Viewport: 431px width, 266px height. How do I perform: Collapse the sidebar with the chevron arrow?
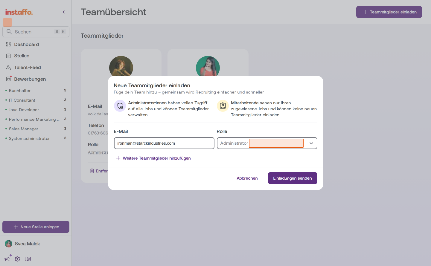(x=64, y=12)
